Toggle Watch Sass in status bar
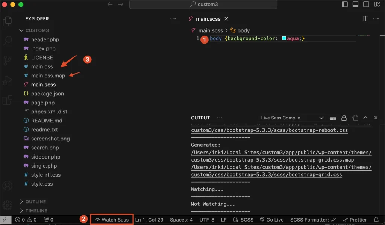This screenshot has height=225, width=385. pyautogui.click(x=112, y=220)
